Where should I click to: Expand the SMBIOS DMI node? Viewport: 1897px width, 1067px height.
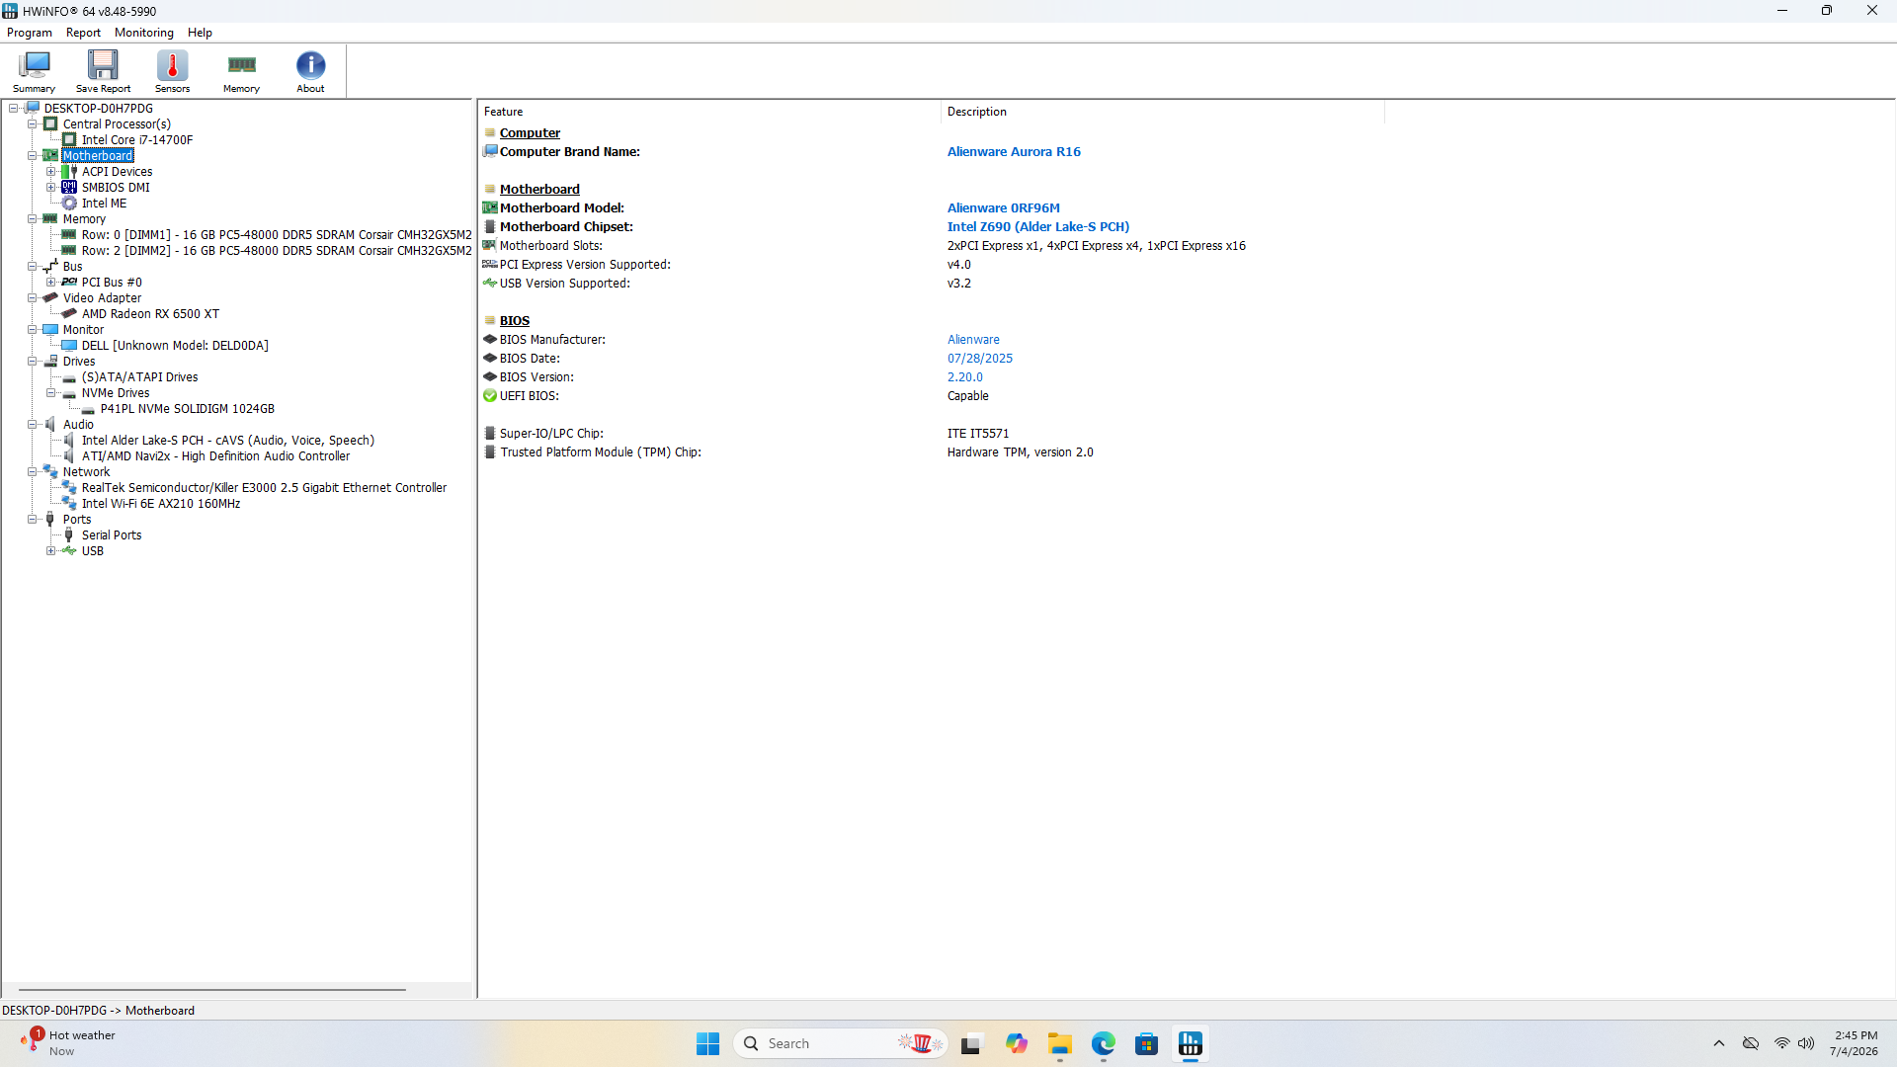pyautogui.click(x=51, y=188)
